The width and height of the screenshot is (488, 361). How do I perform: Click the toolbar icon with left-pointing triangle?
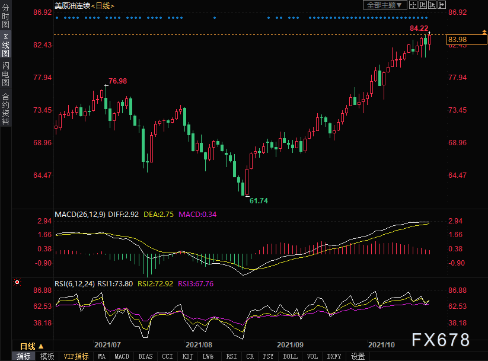click(423, 5)
